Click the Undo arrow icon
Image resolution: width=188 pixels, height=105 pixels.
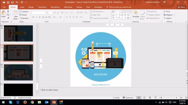[x=17, y=2]
